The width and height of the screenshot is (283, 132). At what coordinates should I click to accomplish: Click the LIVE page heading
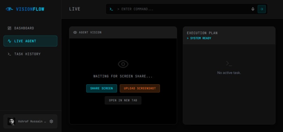(75, 9)
